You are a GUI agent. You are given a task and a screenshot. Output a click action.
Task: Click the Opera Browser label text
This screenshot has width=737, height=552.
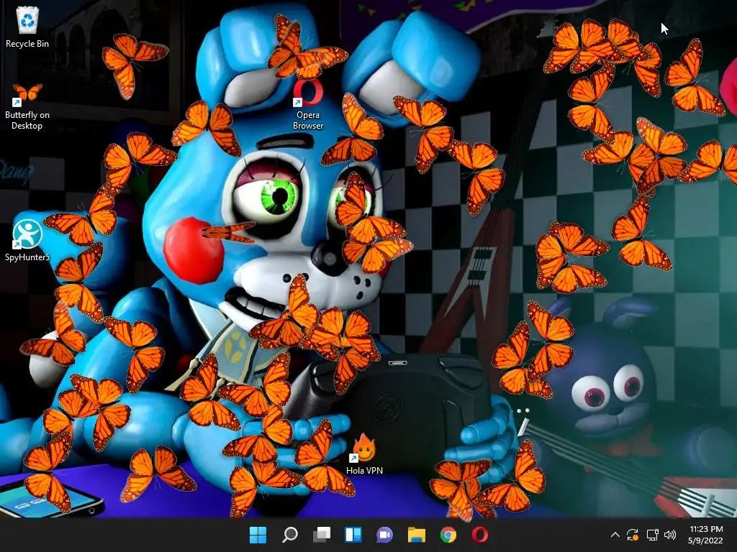(308, 120)
